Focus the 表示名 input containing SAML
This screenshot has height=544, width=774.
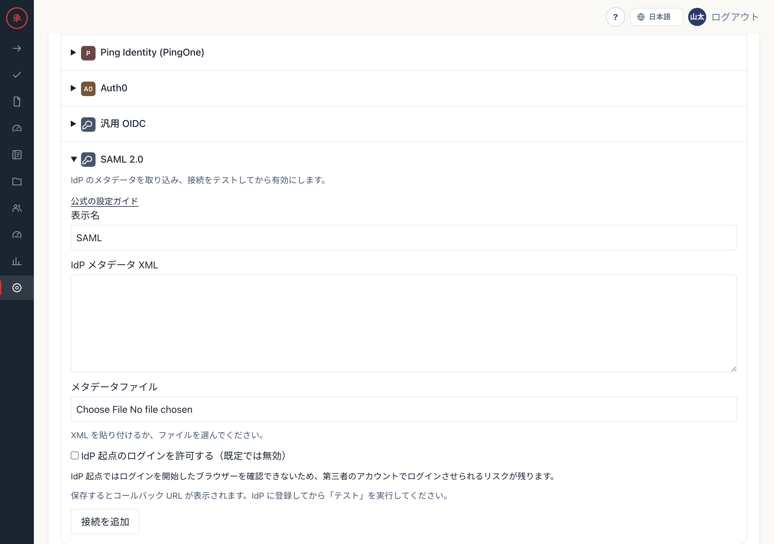click(x=404, y=238)
